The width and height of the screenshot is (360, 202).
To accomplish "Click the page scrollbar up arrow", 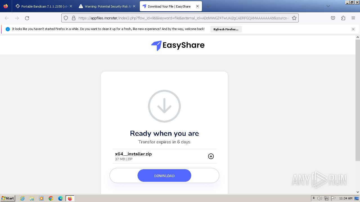I will pos(358,37).
